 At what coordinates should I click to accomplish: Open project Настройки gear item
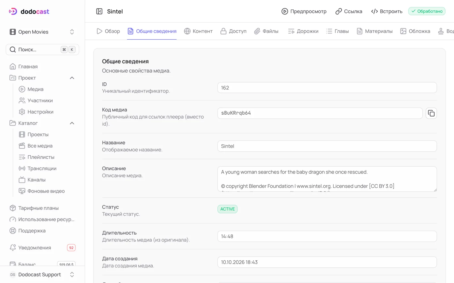click(x=36, y=112)
